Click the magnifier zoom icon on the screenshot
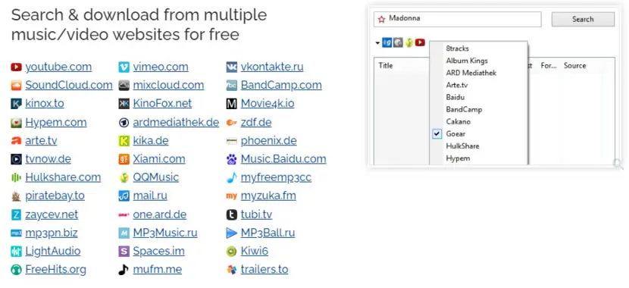629x288 pixels. click(x=618, y=164)
